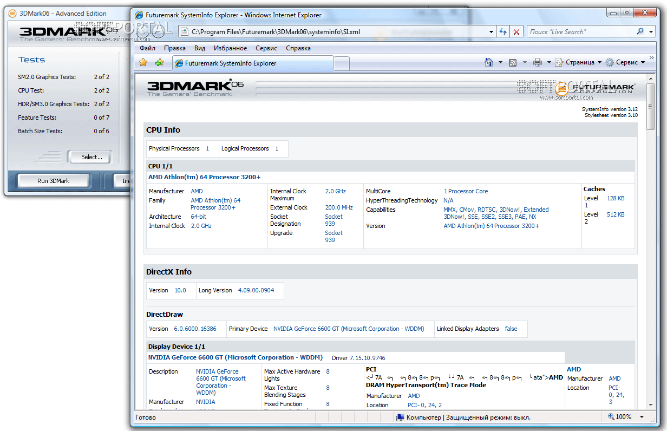Screen dimensions: 667x431
Task: Click the Live Search input box
Action: coord(580,31)
